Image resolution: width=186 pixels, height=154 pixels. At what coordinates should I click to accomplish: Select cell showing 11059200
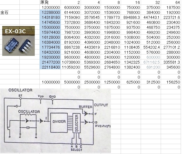tap(71, 67)
